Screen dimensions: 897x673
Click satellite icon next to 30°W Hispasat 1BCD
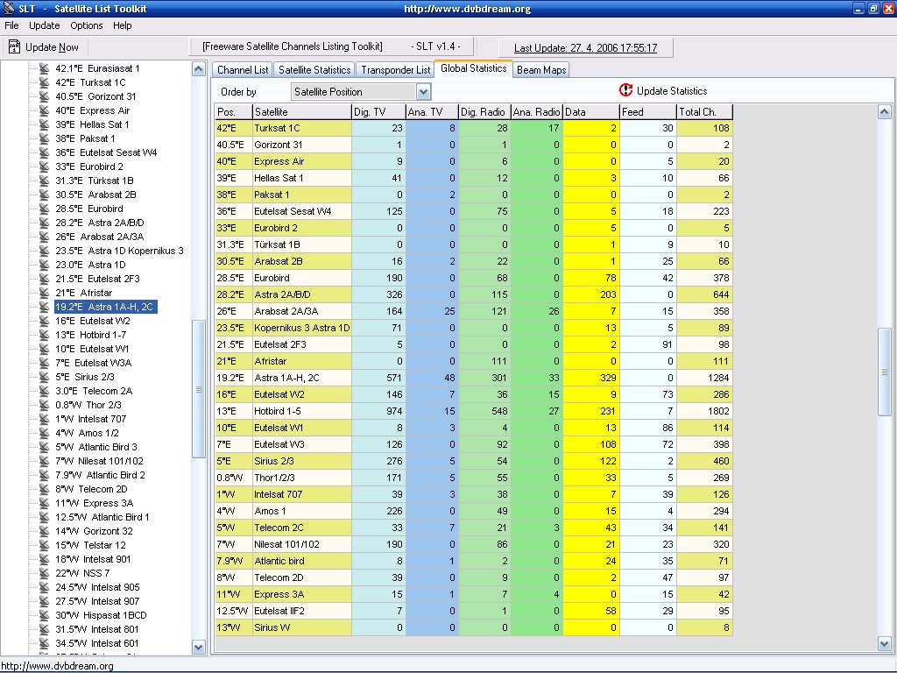click(44, 615)
